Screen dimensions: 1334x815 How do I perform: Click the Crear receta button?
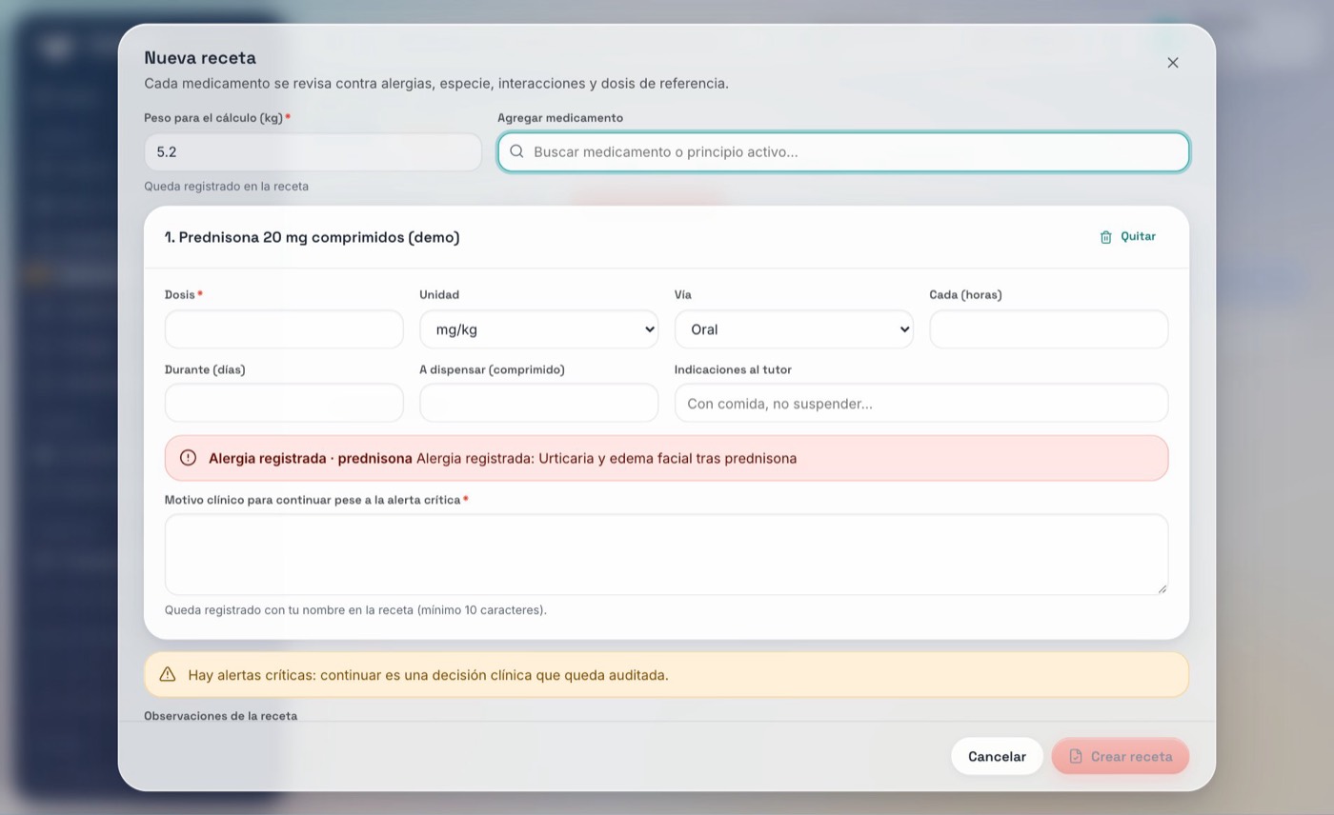[x=1121, y=756]
